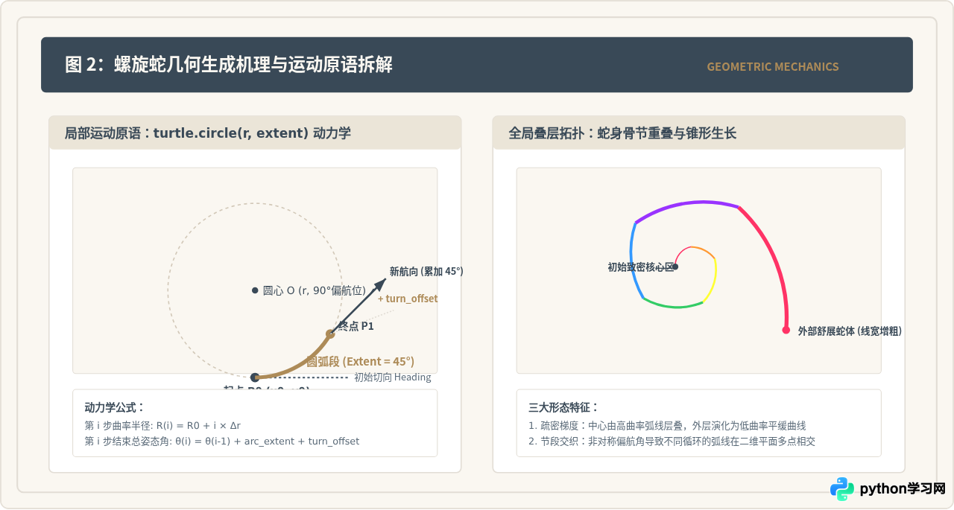Click the 外部舒展蛇体 (线宽增粗) label

pyautogui.click(x=850, y=331)
